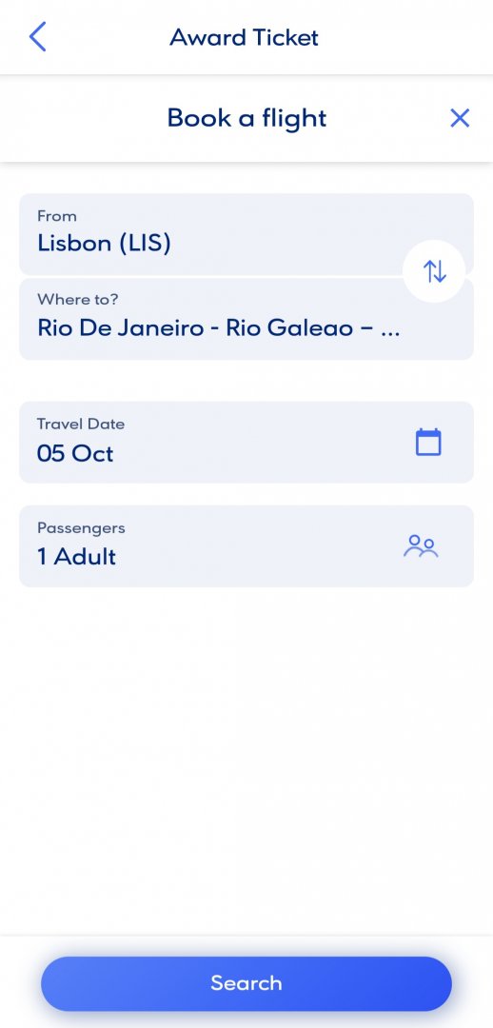Tap the passengers people icon
Image resolution: width=493 pixels, height=1028 pixels.
pyautogui.click(x=421, y=546)
